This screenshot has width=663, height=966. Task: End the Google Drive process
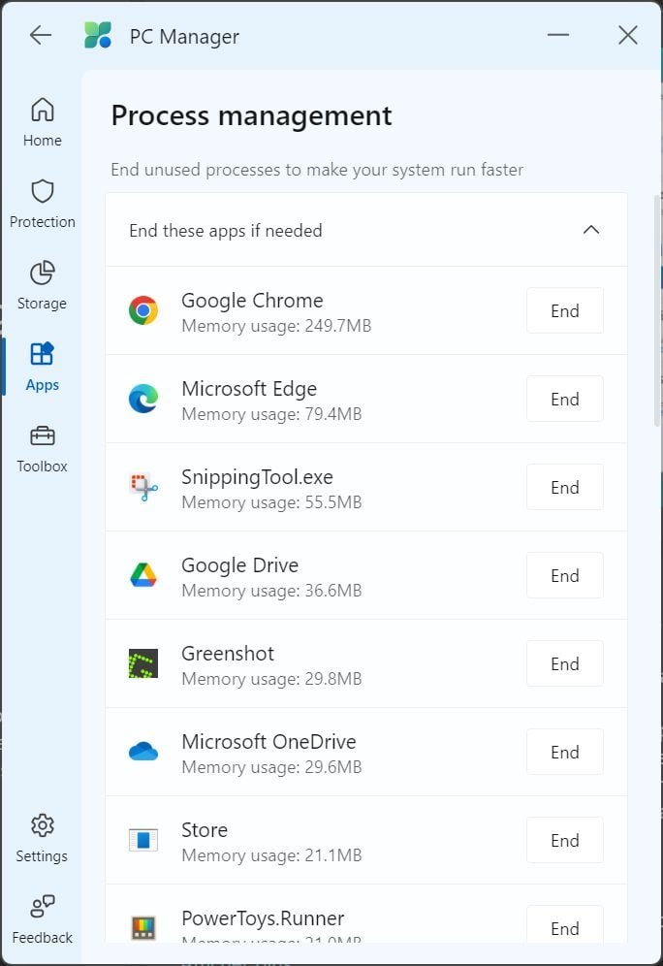[x=564, y=575]
